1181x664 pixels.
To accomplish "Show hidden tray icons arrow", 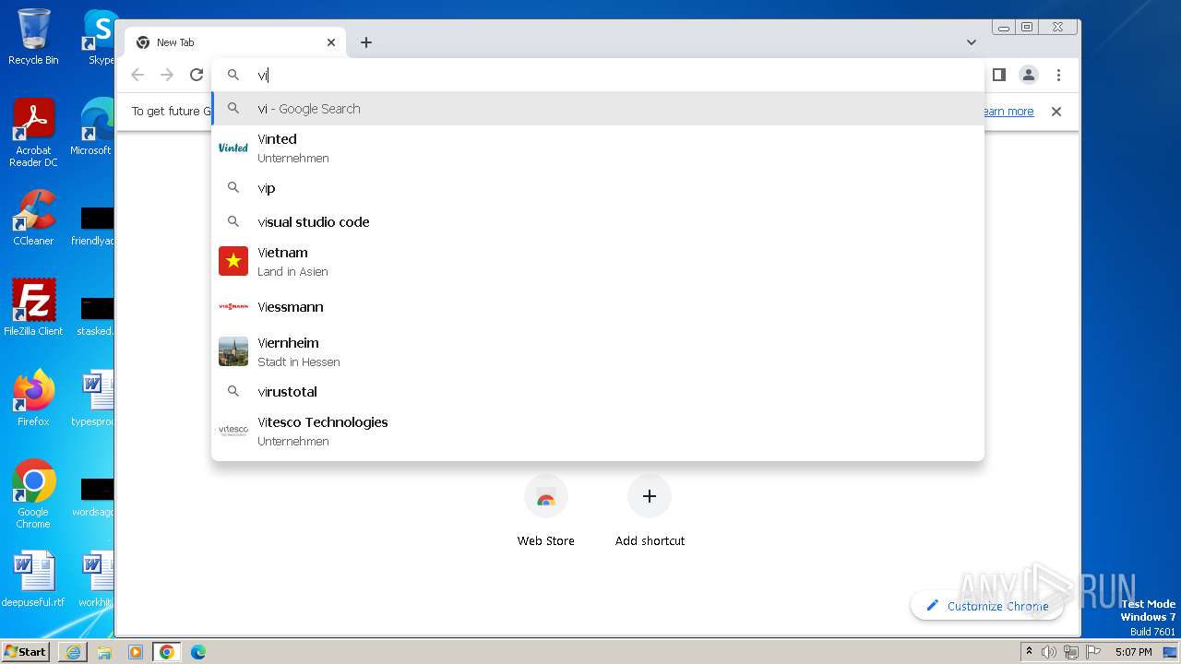I will [x=1029, y=652].
